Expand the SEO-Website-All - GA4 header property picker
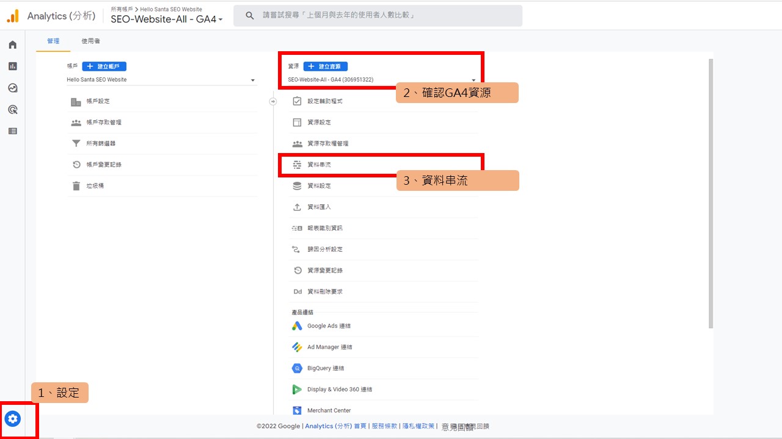Viewport: 782px width, 439px height. click(167, 19)
